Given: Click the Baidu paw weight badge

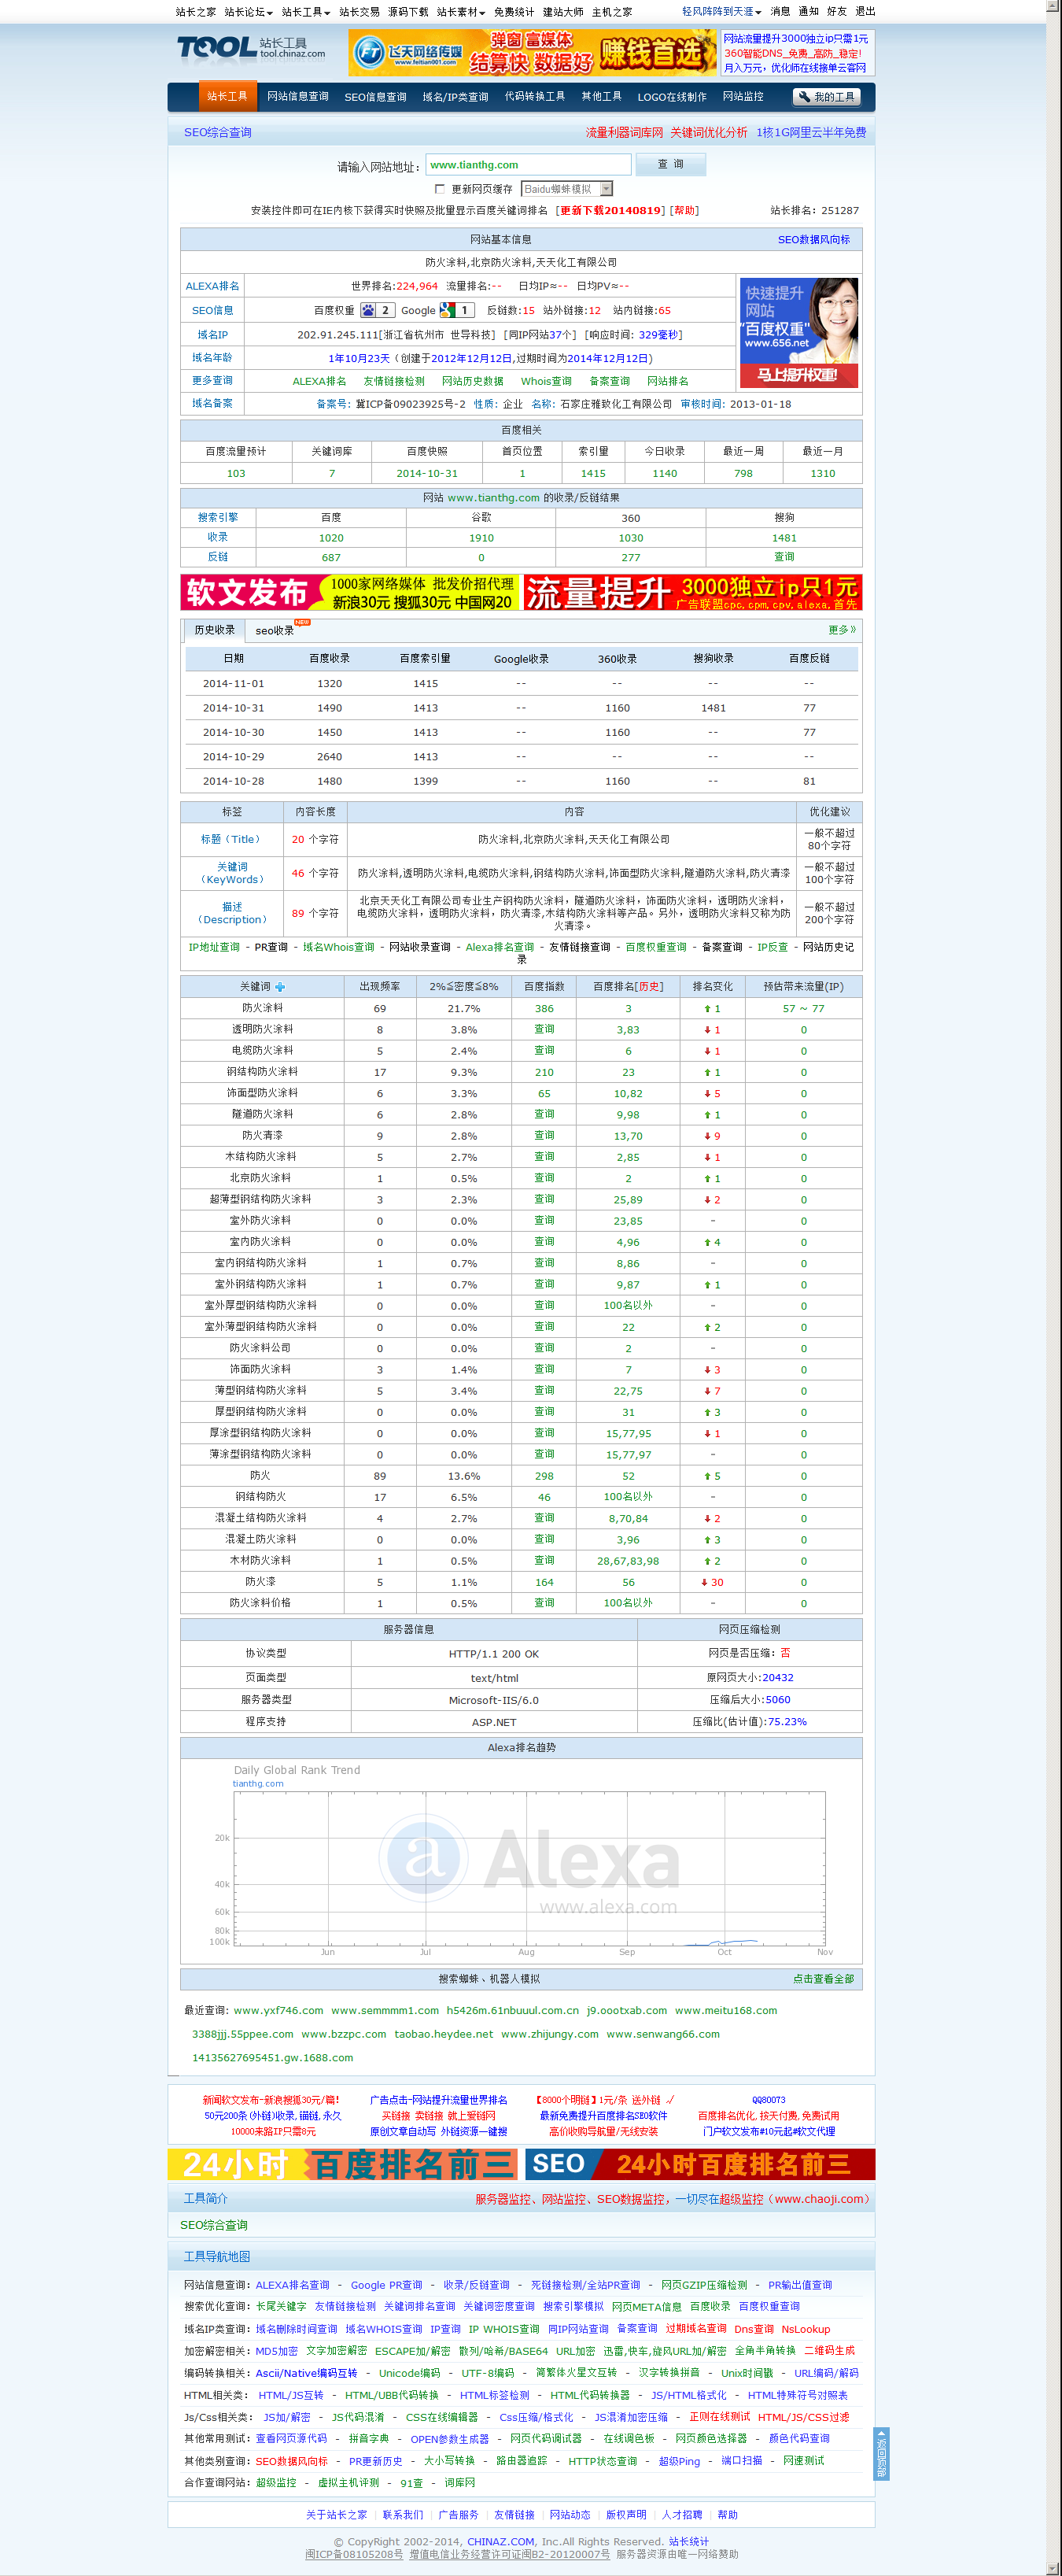Looking at the screenshot, I should click(x=377, y=310).
